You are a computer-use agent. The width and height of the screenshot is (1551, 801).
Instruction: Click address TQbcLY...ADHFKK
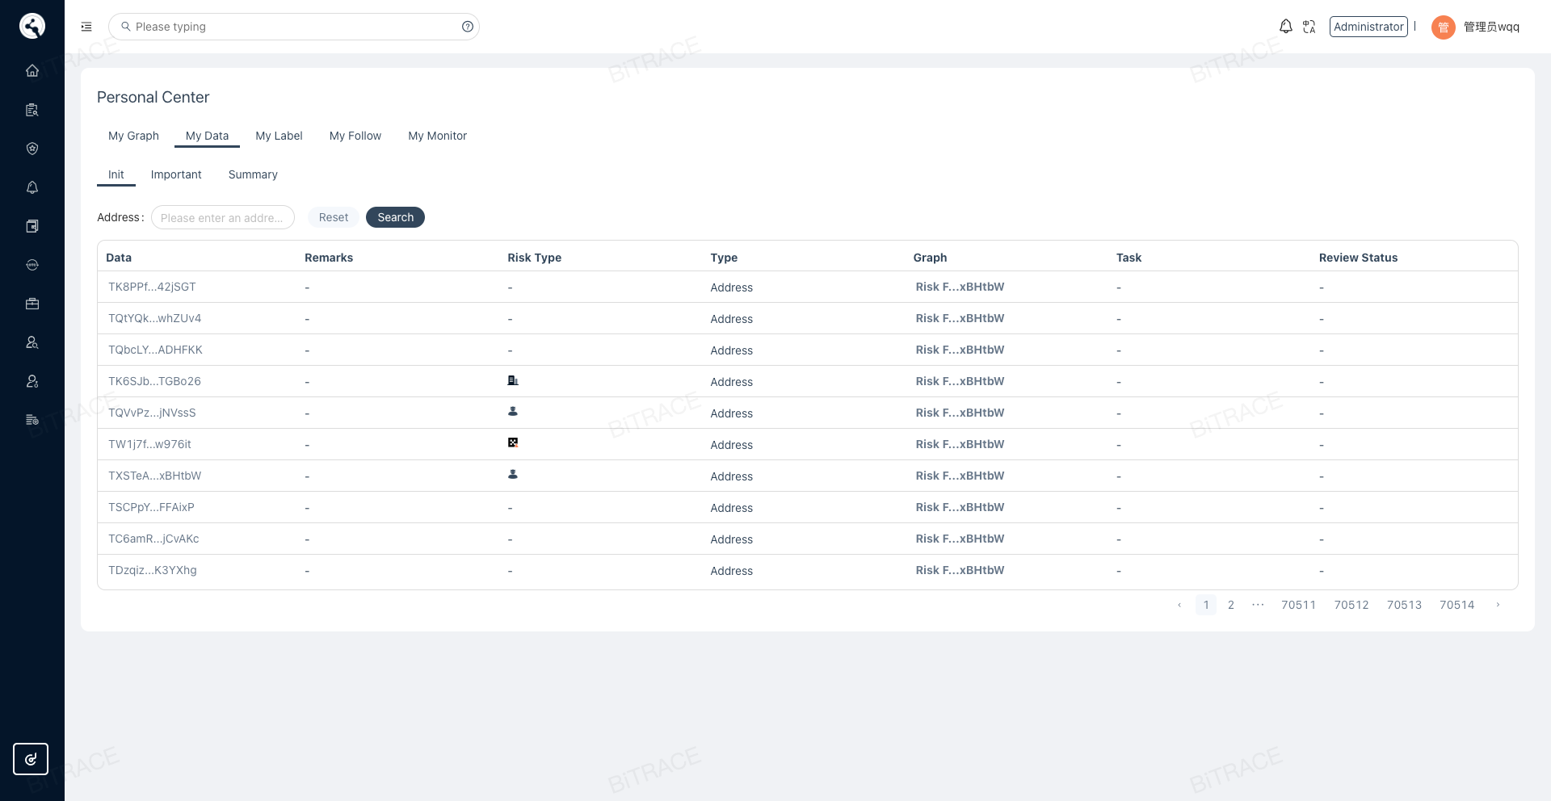click(x=155, y=350)
